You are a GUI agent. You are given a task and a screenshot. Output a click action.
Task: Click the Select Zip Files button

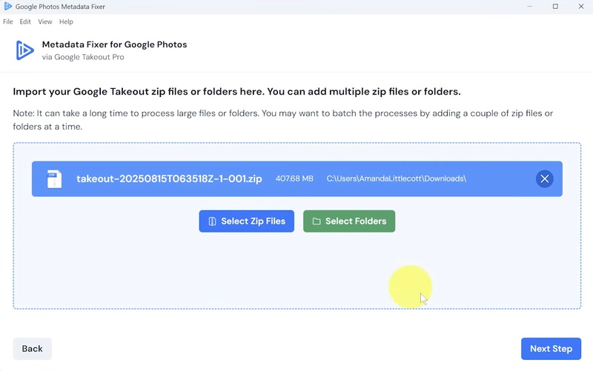pos(247,221)
